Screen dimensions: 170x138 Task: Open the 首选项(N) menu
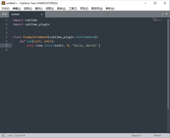point(97,9)
